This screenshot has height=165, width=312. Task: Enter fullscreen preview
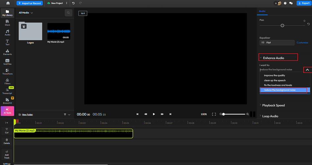[x=214, y=114]
